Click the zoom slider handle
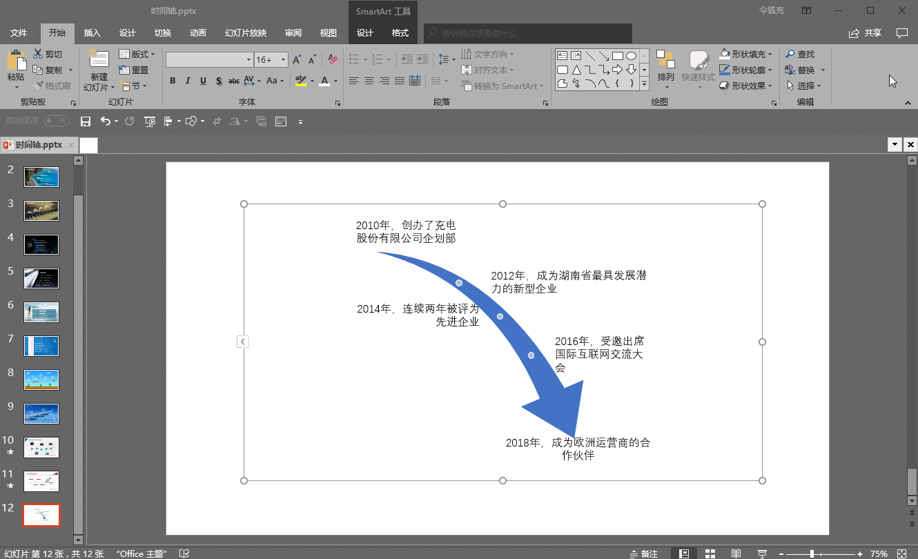The height and width of the screenshot is (559, 918). click(812, 553)
